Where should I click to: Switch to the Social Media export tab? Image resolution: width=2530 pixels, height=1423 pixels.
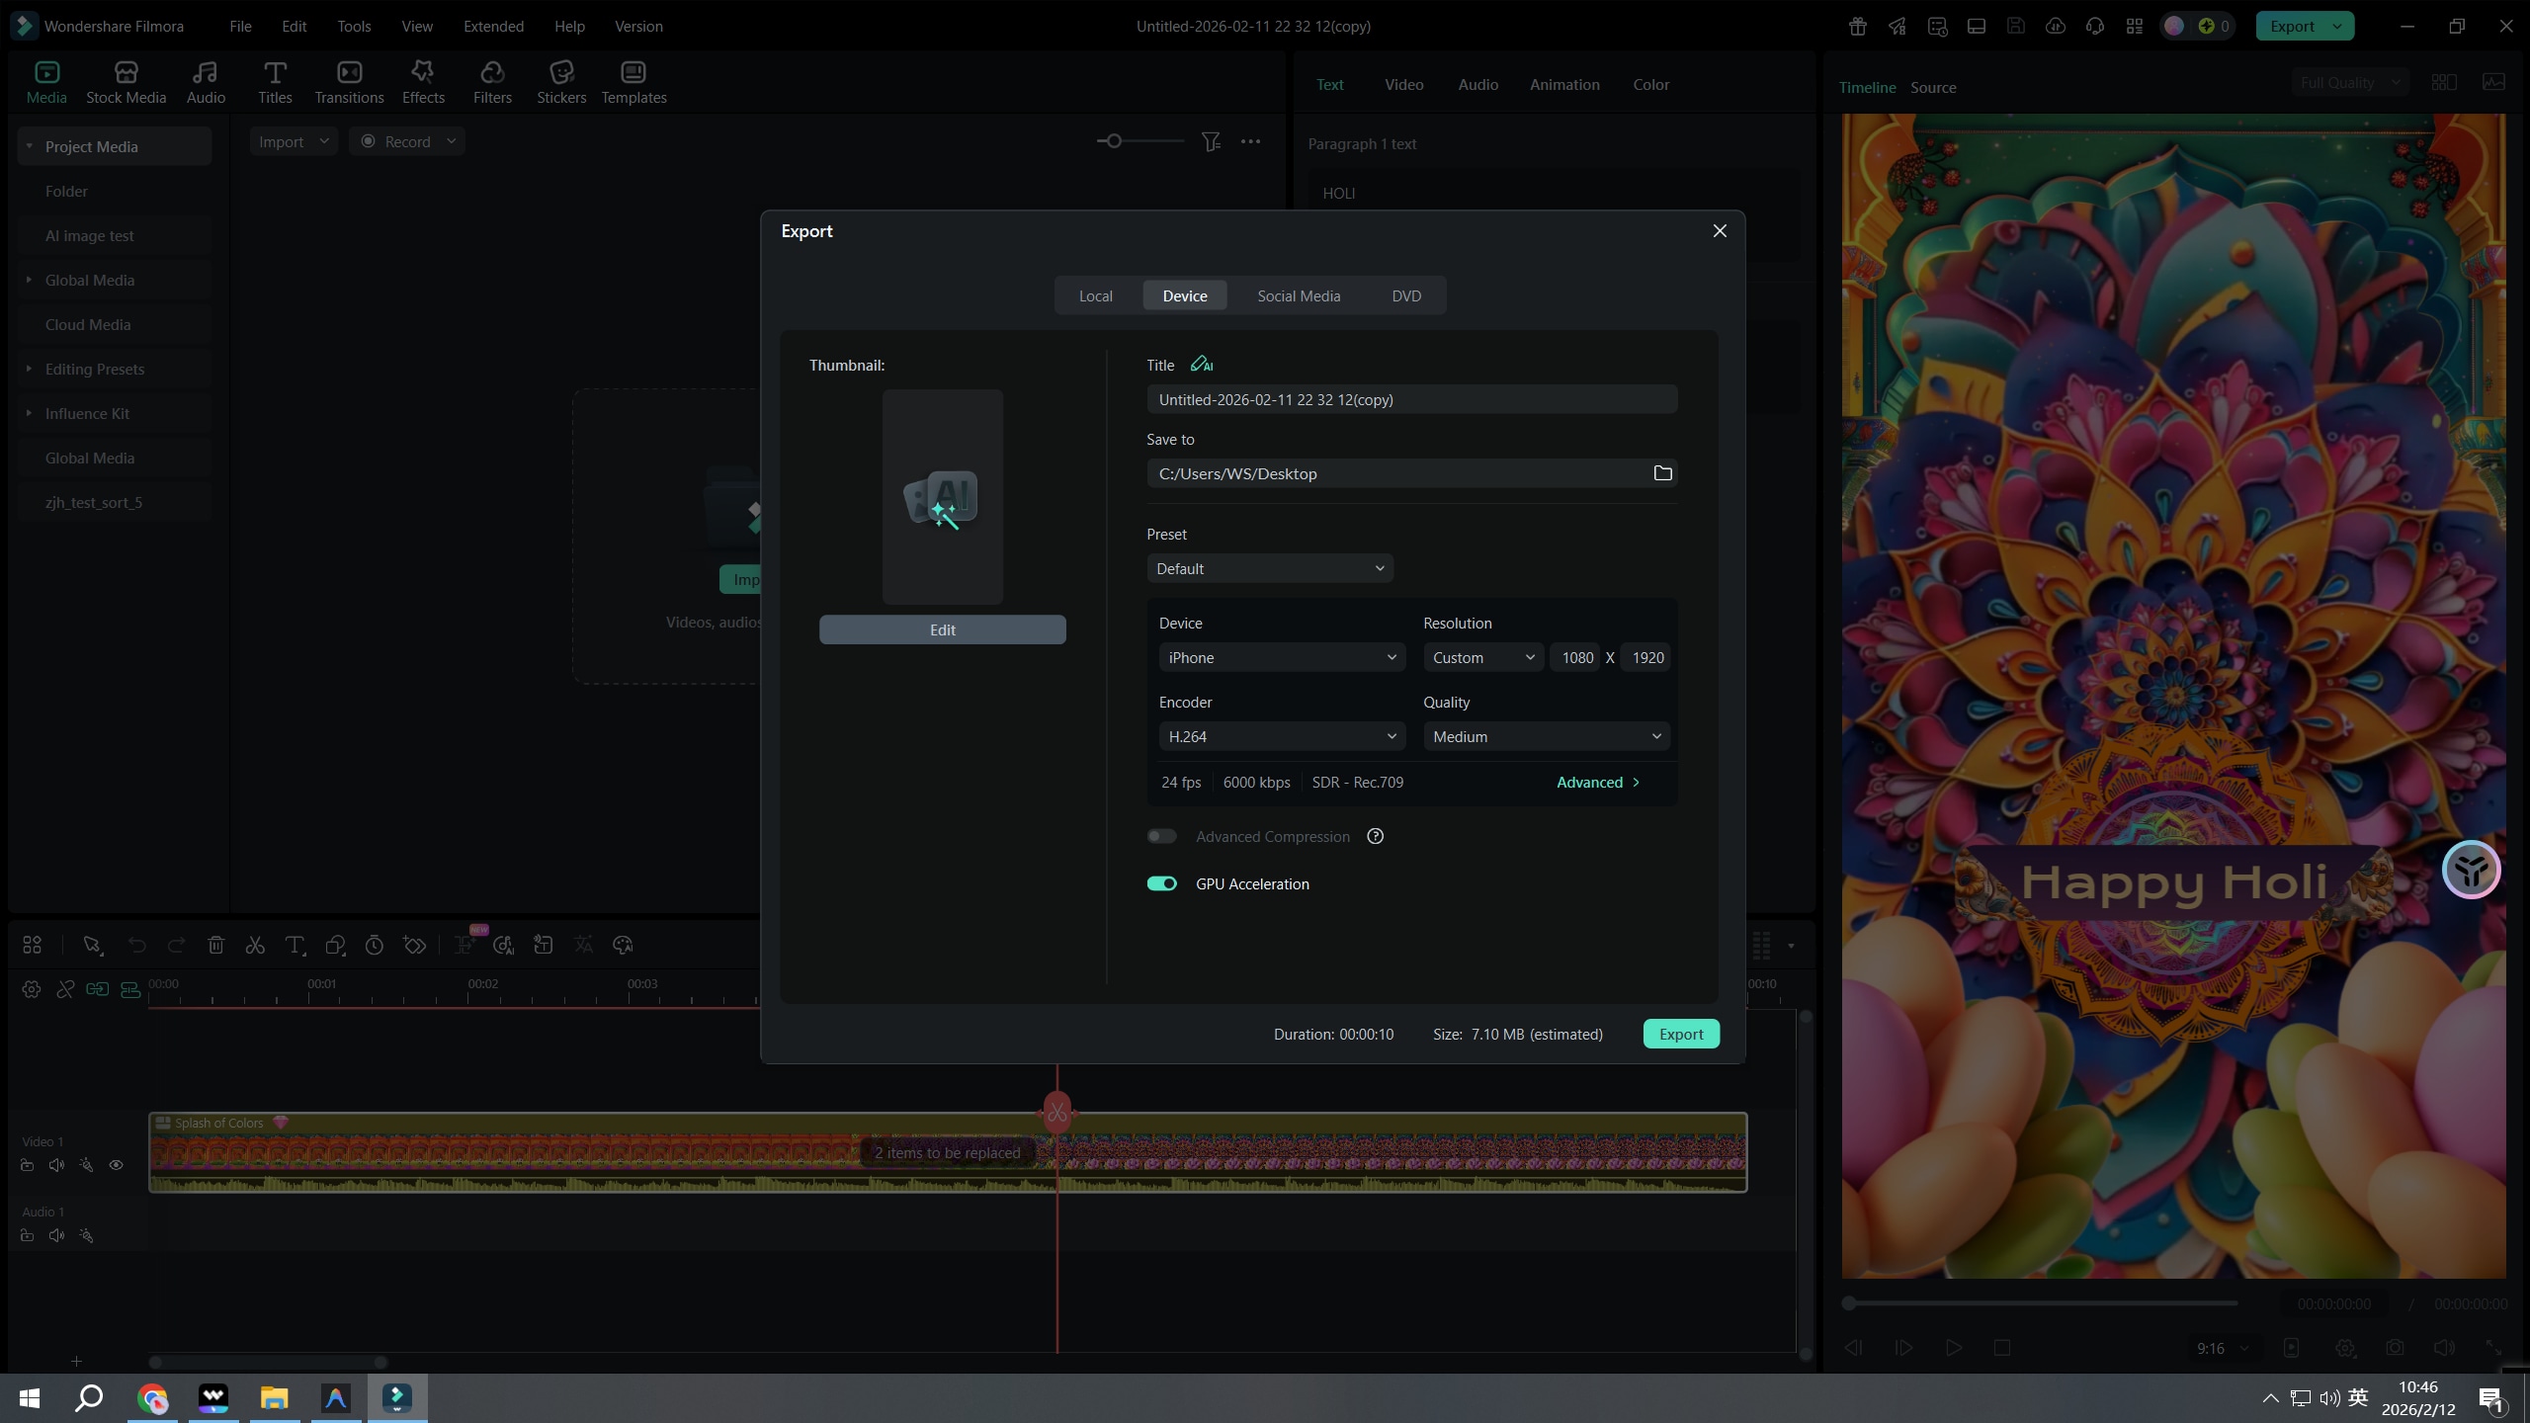coord(1298,294)
